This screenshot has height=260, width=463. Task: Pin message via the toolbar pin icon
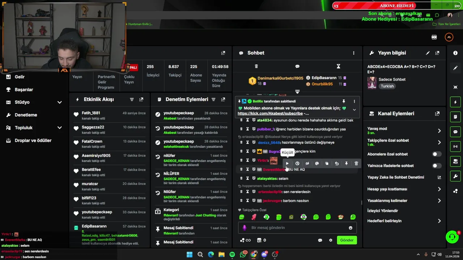(347, 164)
